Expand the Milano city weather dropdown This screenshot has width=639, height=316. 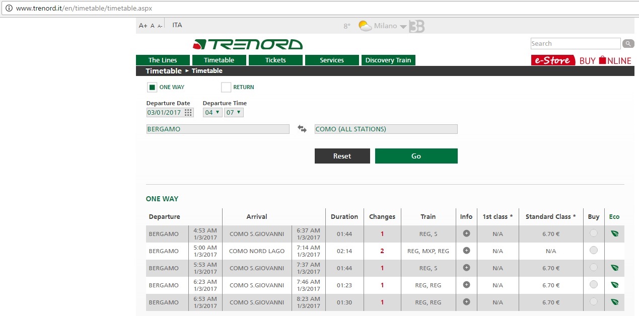coord(403,27)
